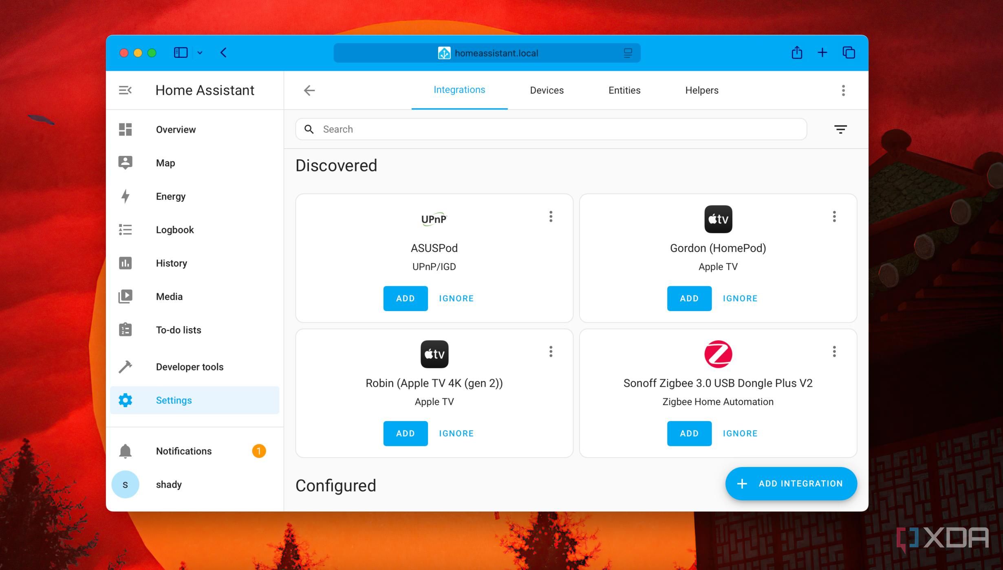This screenshot has width=1003, height=570.
Task: Open the top-right page overflow menu
Action: [x=843, y=90]
